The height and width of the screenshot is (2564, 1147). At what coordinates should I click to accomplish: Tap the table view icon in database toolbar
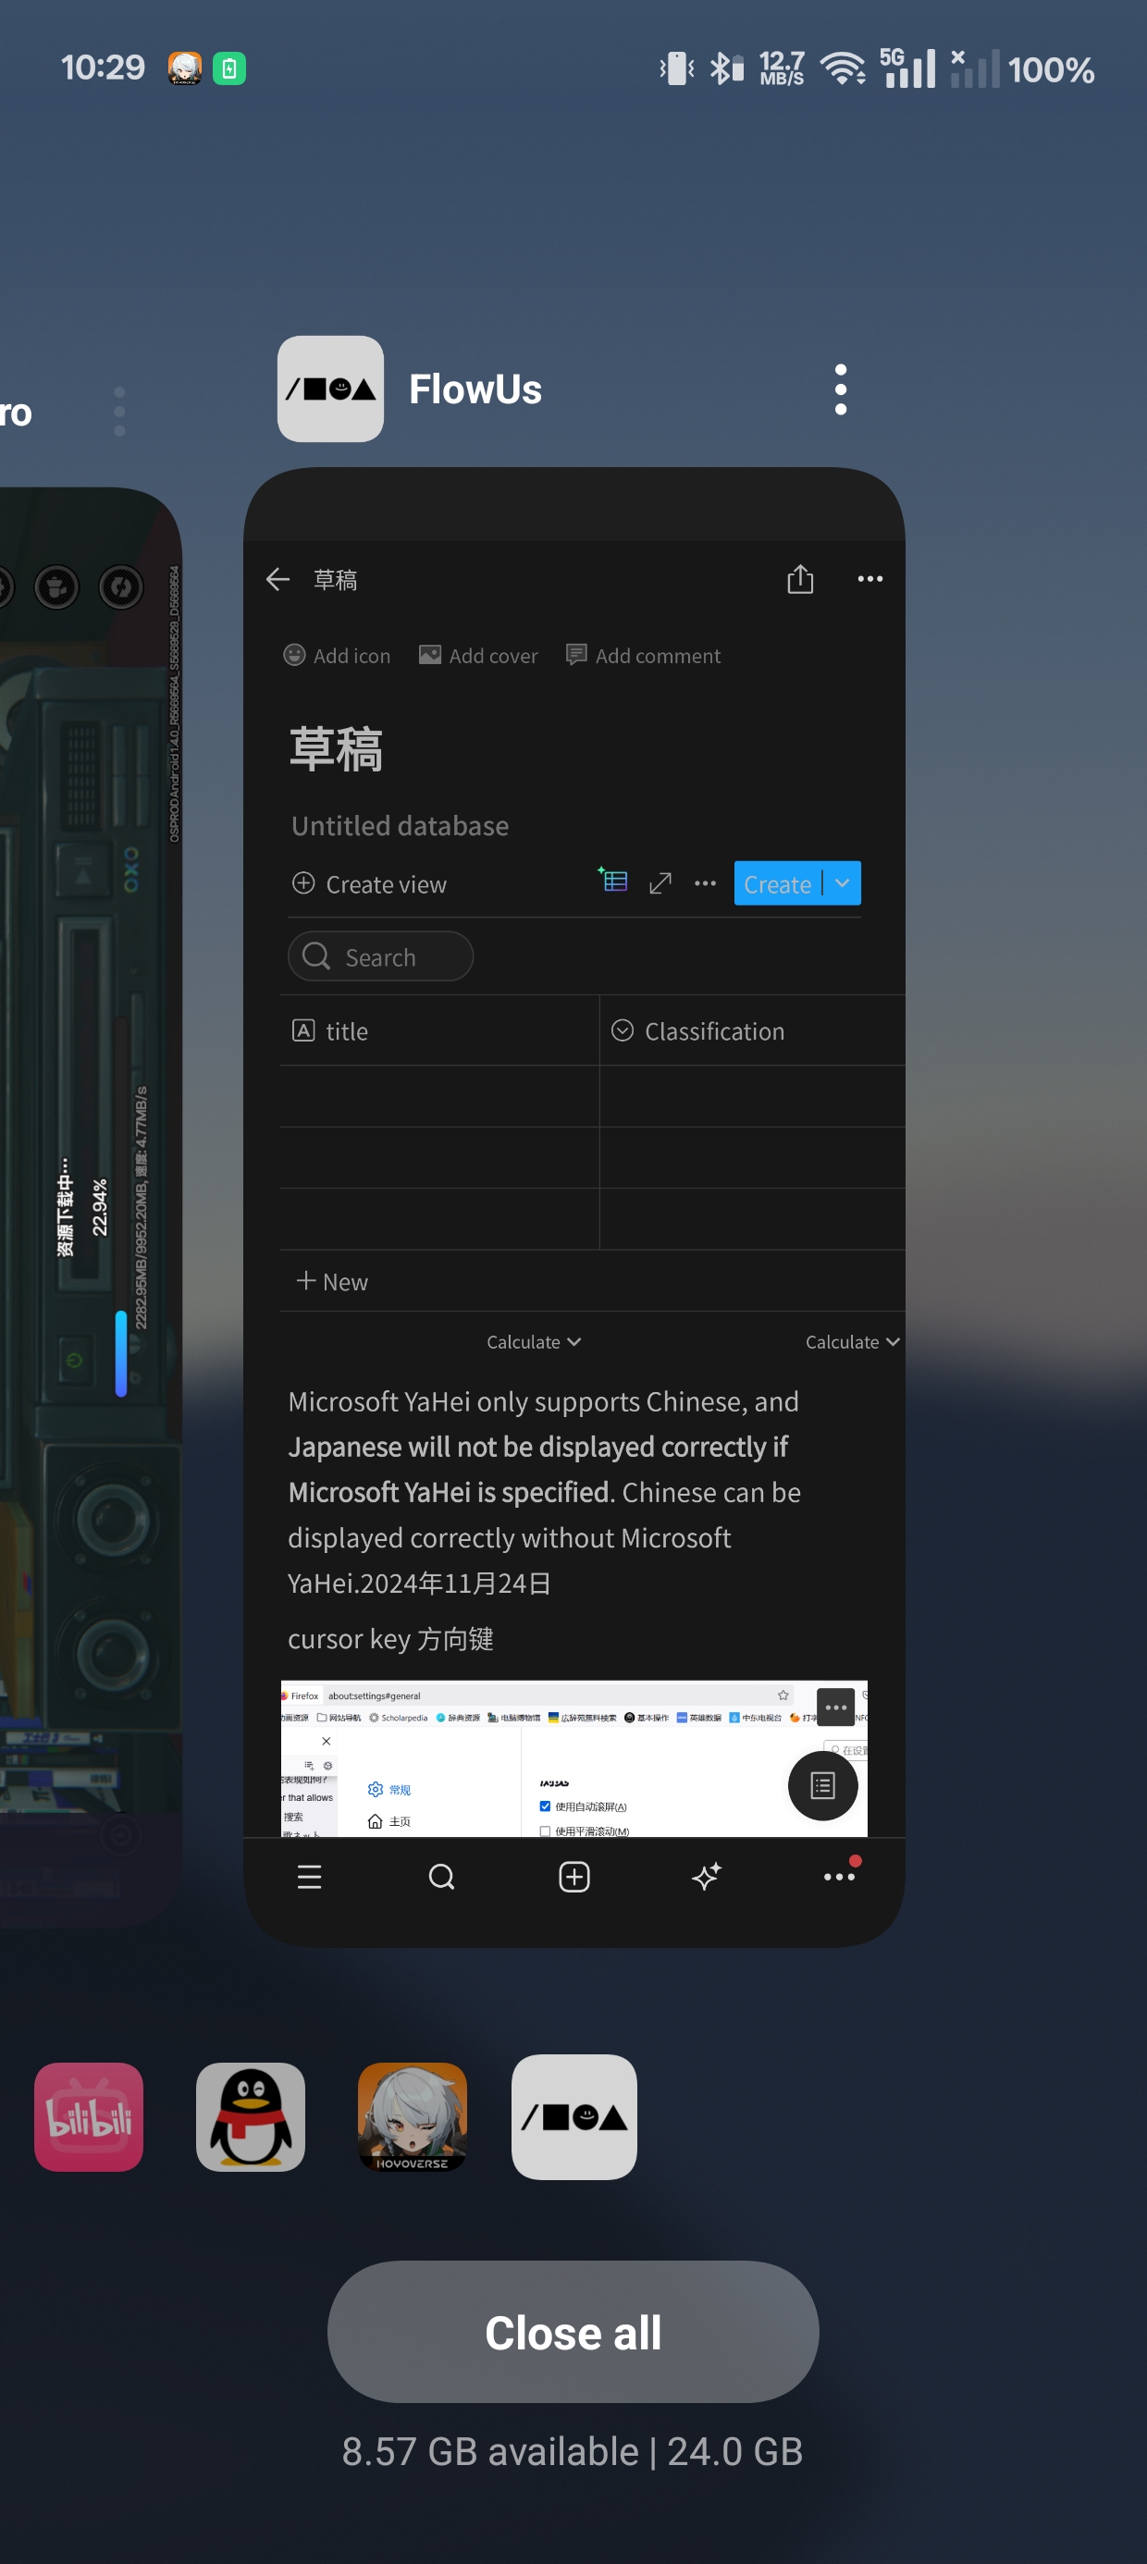612,881
